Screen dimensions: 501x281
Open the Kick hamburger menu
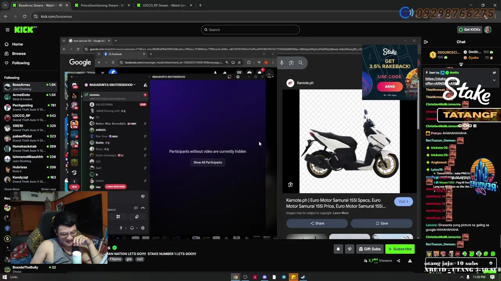[x=7, y=30]
